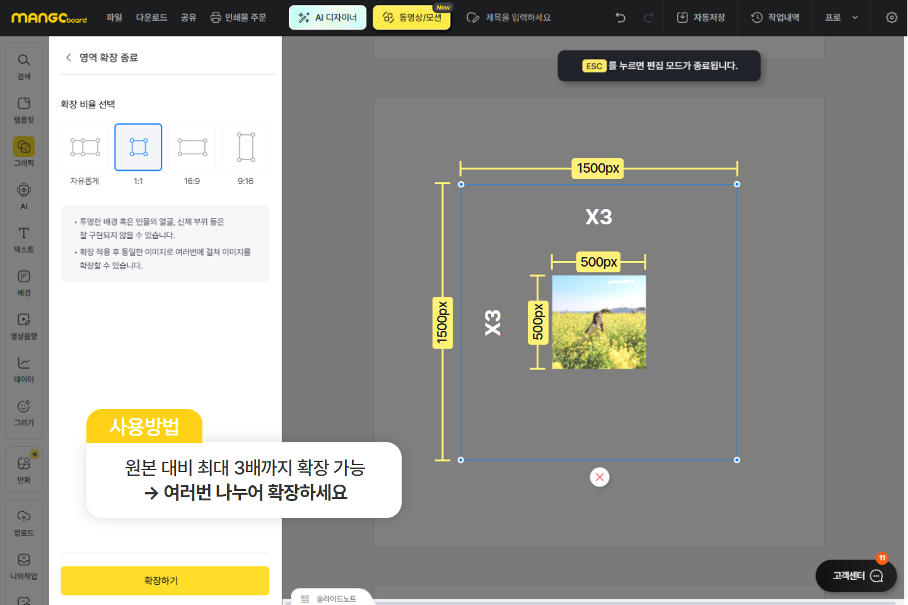908x605 pixels.
Task: Open the 검색 search sidebar tool
Action: pyautogui.click(x=24, y=67)
